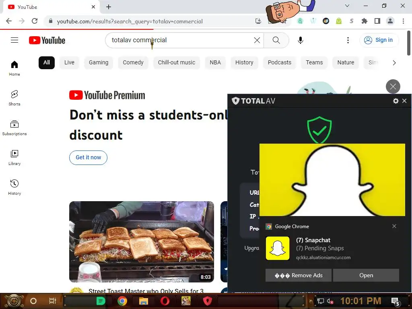Click Get it now button
412x309 pixels.
point(88,157)
